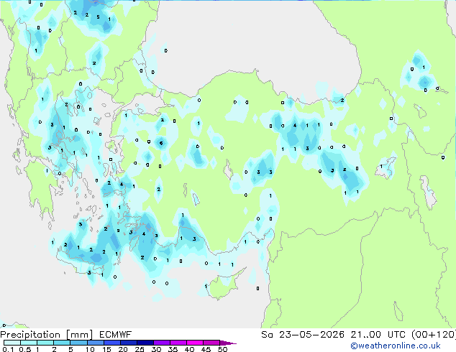The image size is (456, 352).
Task: Click the '35' legend scale label
Action: (x=173, y=349)
